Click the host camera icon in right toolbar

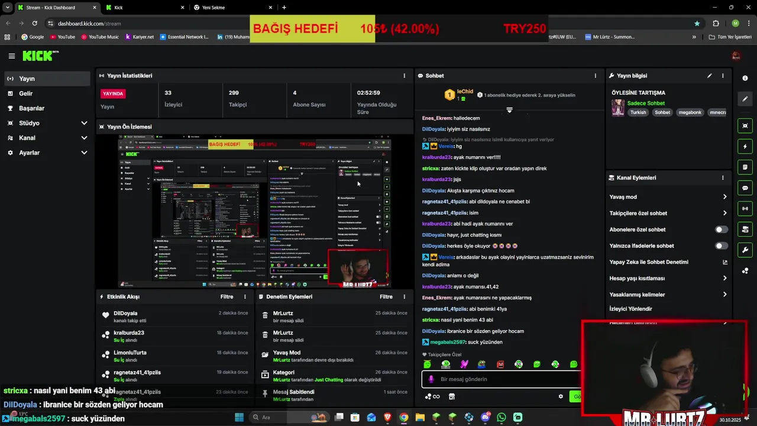coord(745,229)
